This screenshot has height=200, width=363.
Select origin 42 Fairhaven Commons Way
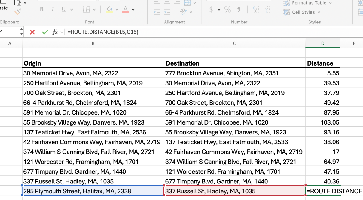[93, 142]
